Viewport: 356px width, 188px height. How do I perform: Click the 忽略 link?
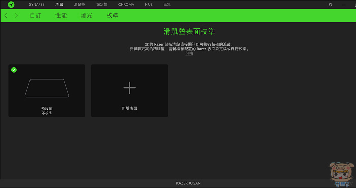coord(189,53)
